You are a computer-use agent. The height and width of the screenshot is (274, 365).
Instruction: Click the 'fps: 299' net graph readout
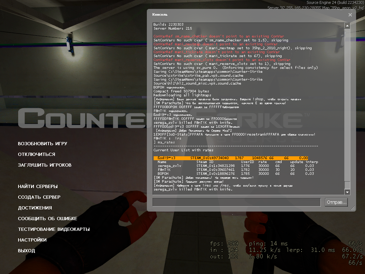point(224,244)
